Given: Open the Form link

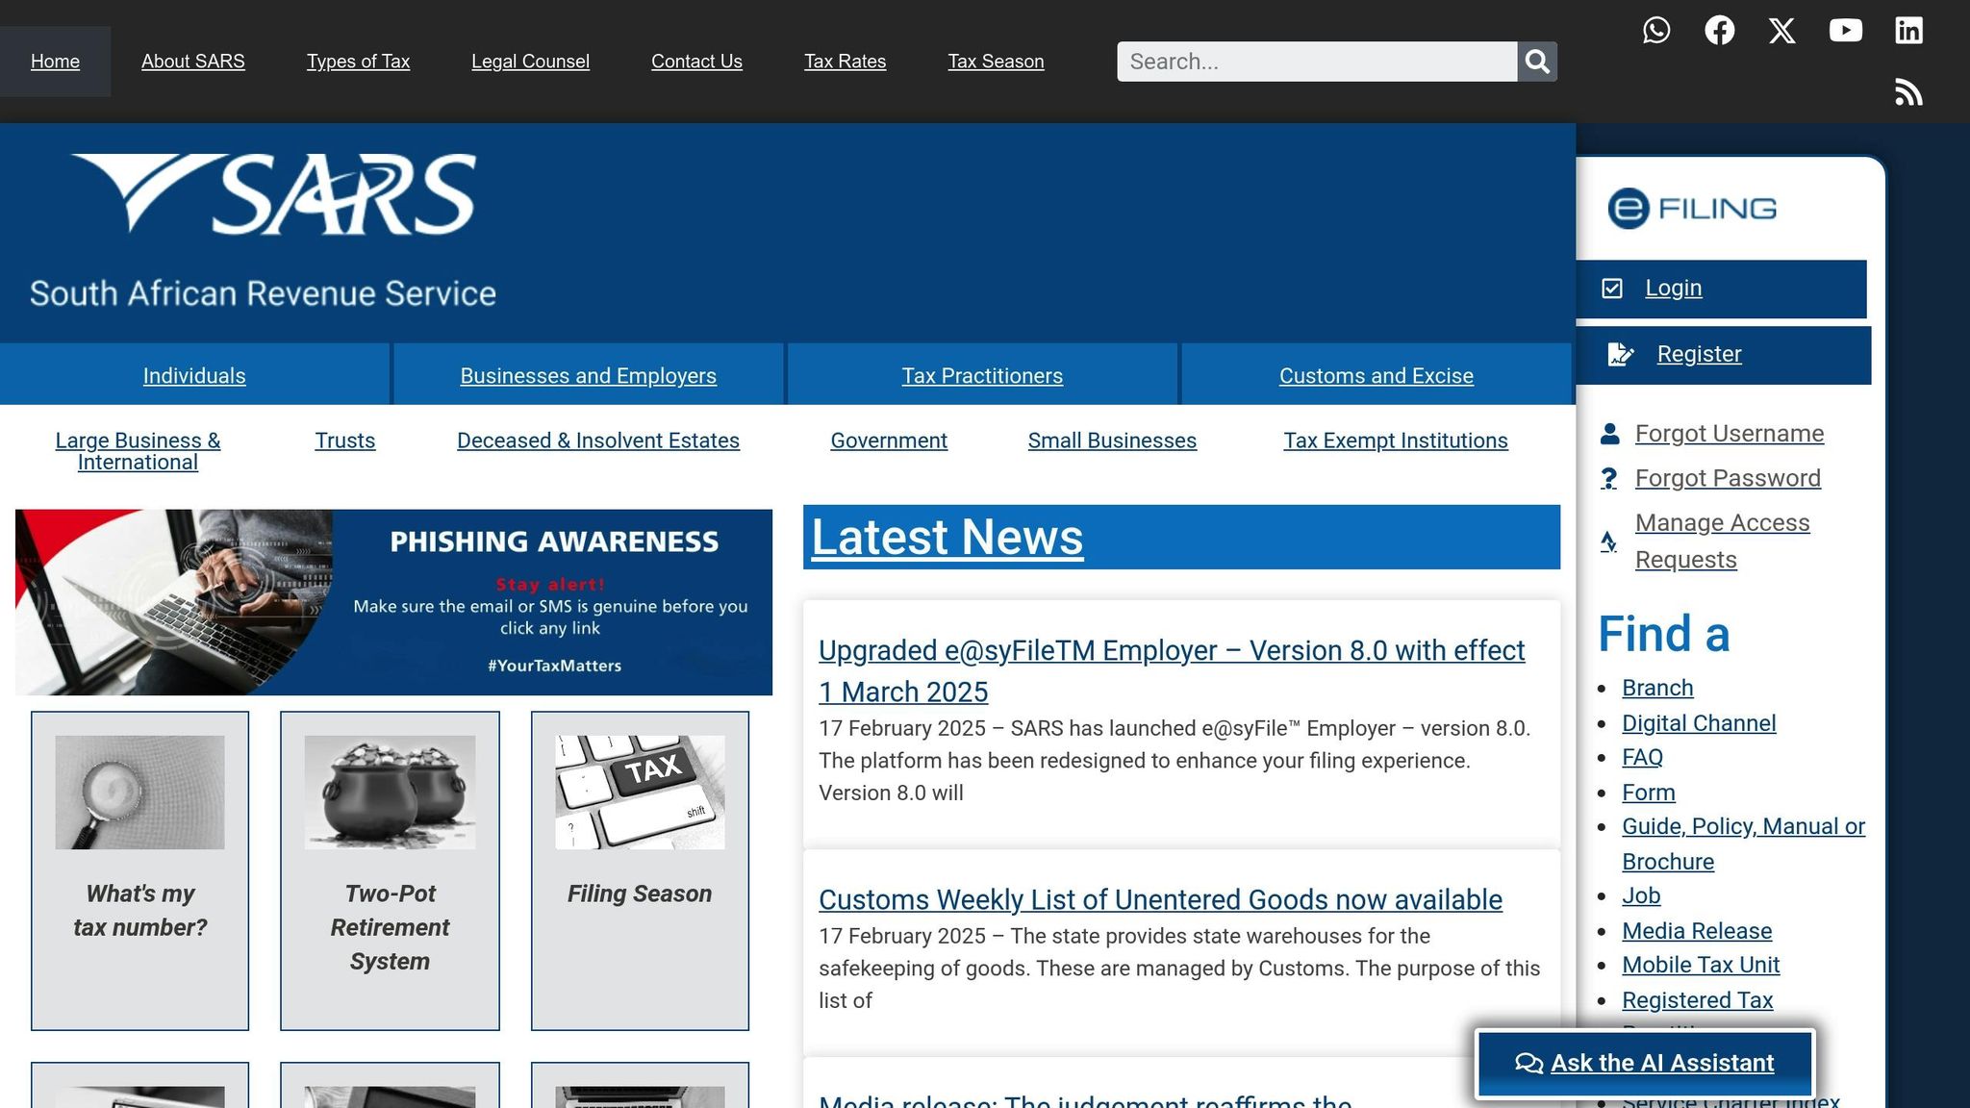Looking at the screenshot, I should click(1648, 793).
